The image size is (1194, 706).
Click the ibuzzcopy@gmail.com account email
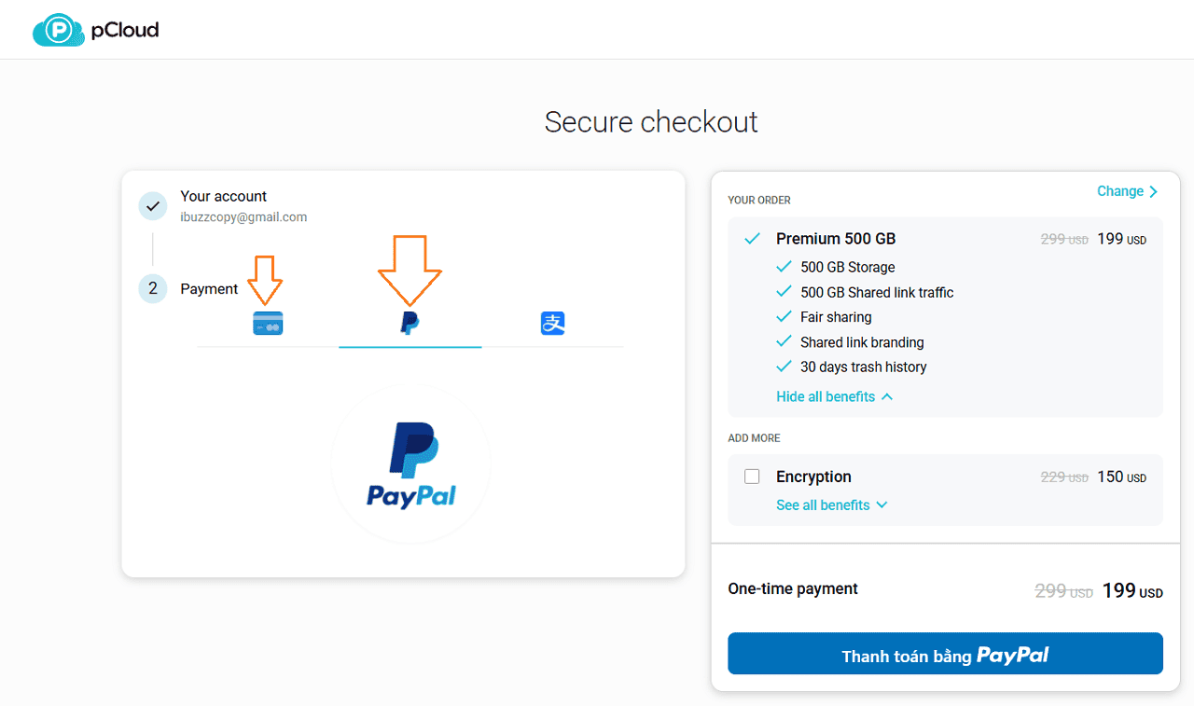point(243,217)
